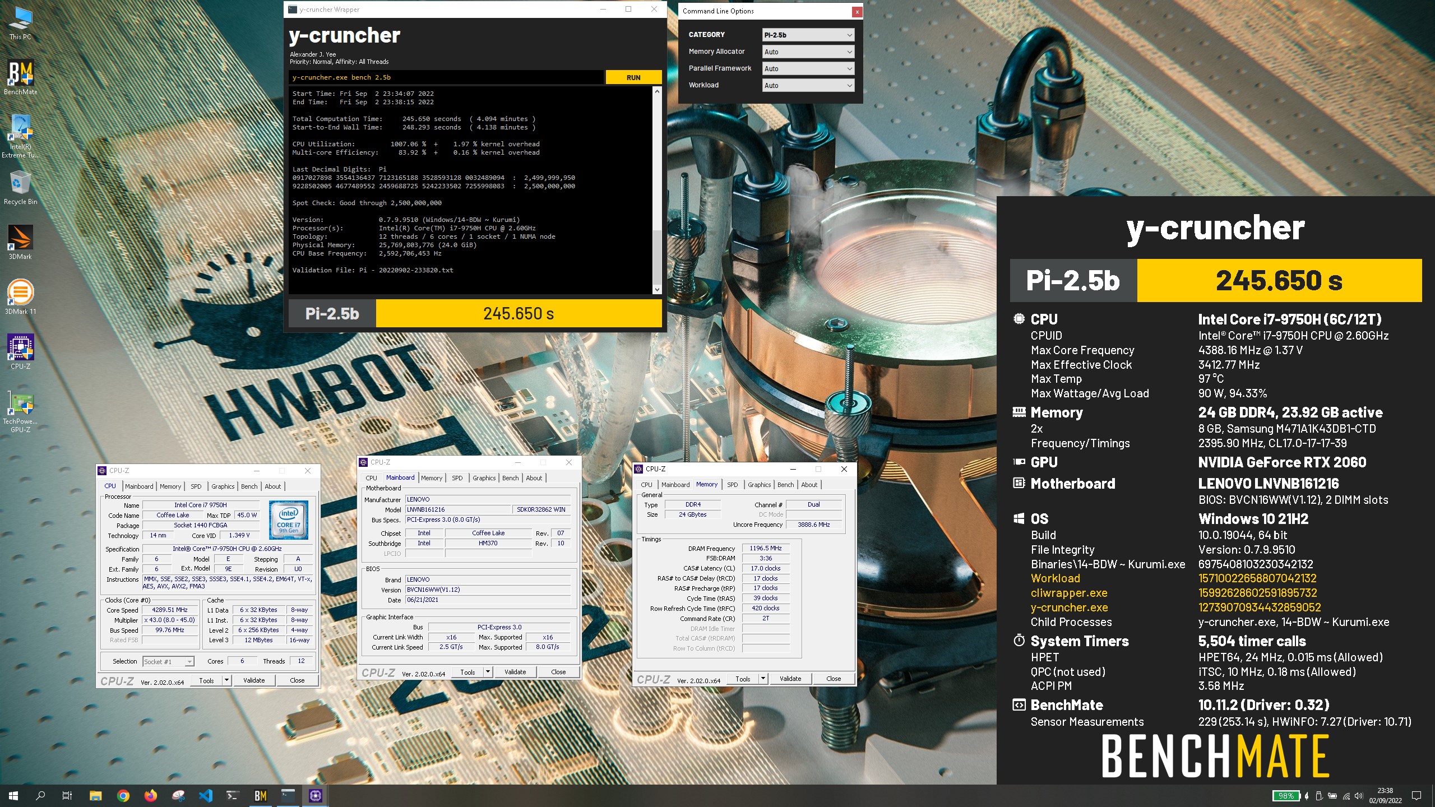Launch Google Chrome from the taskbar
1435x807 pixels.
[x=123, y=795]
